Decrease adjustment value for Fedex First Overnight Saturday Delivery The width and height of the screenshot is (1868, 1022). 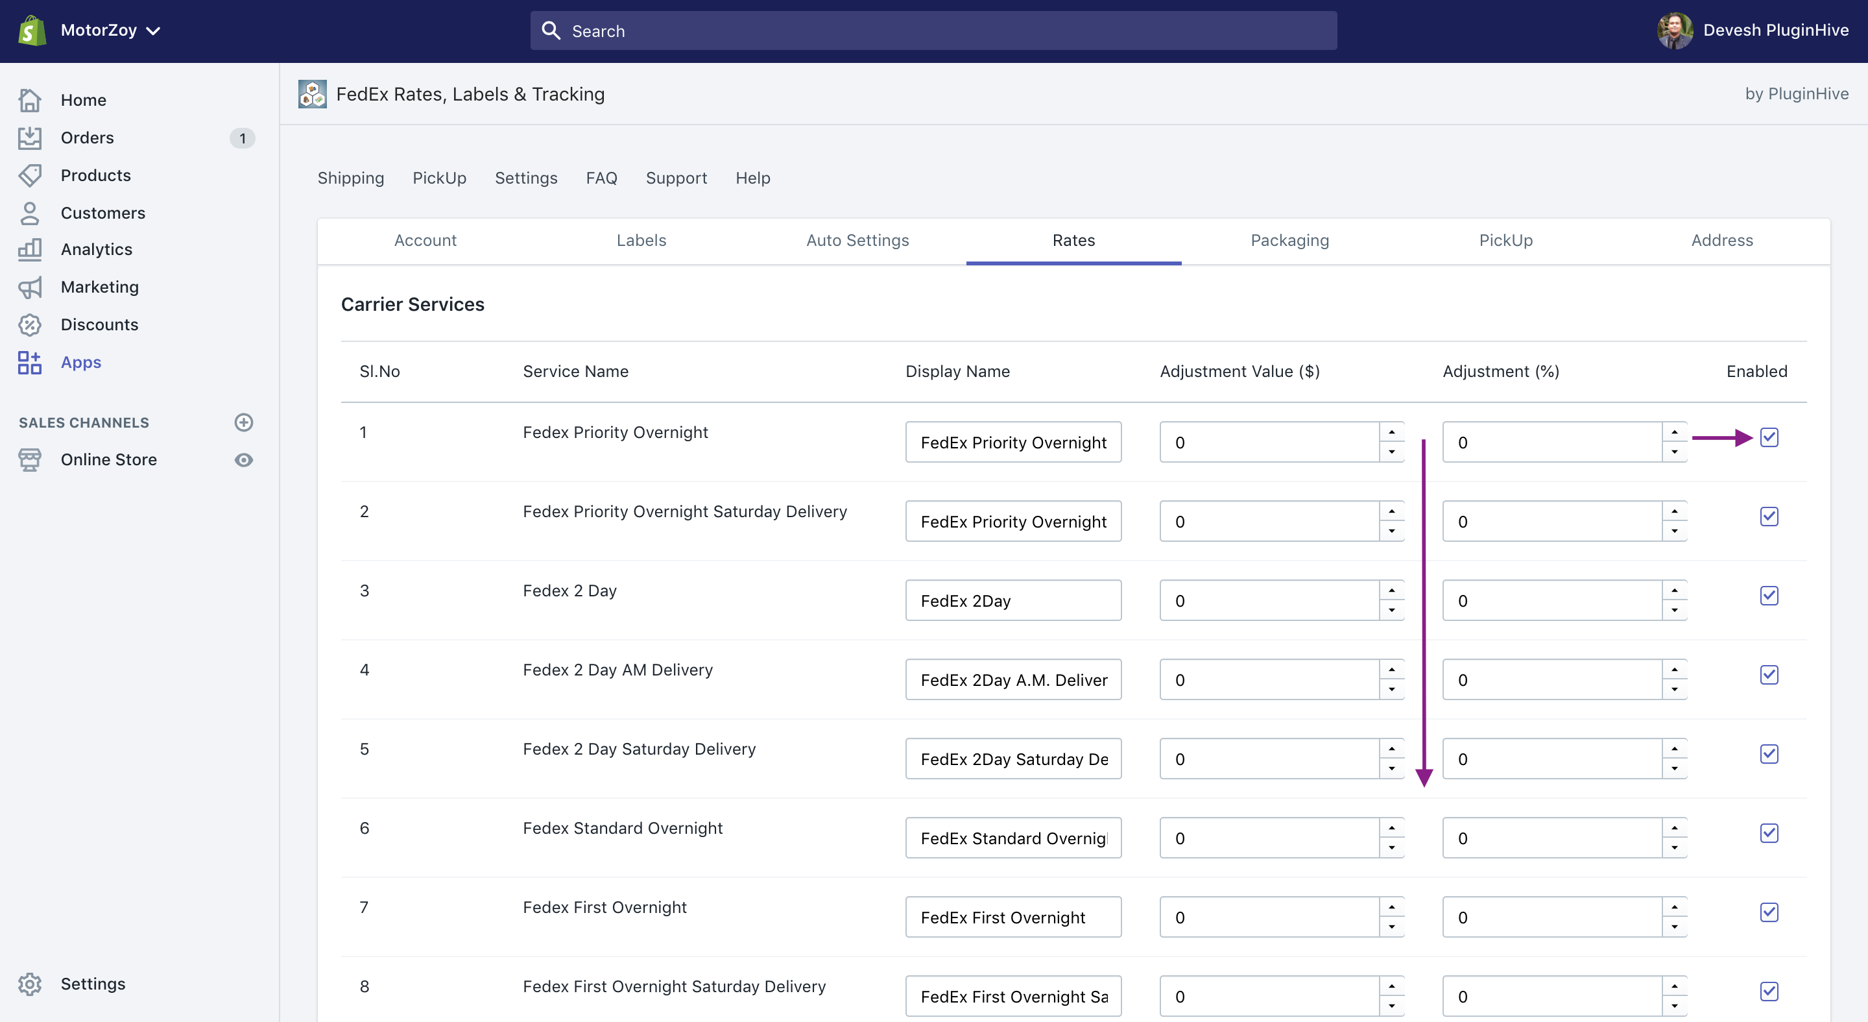click(1391, 1005)
